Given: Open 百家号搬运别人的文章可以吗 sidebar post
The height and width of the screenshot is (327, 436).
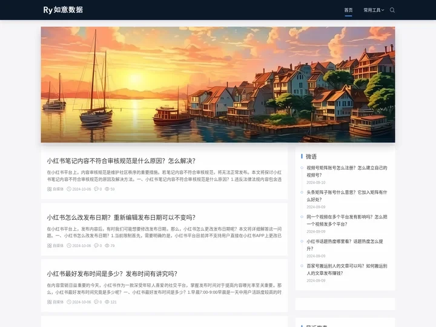Looking at the screenshot, I should point(347,269).
